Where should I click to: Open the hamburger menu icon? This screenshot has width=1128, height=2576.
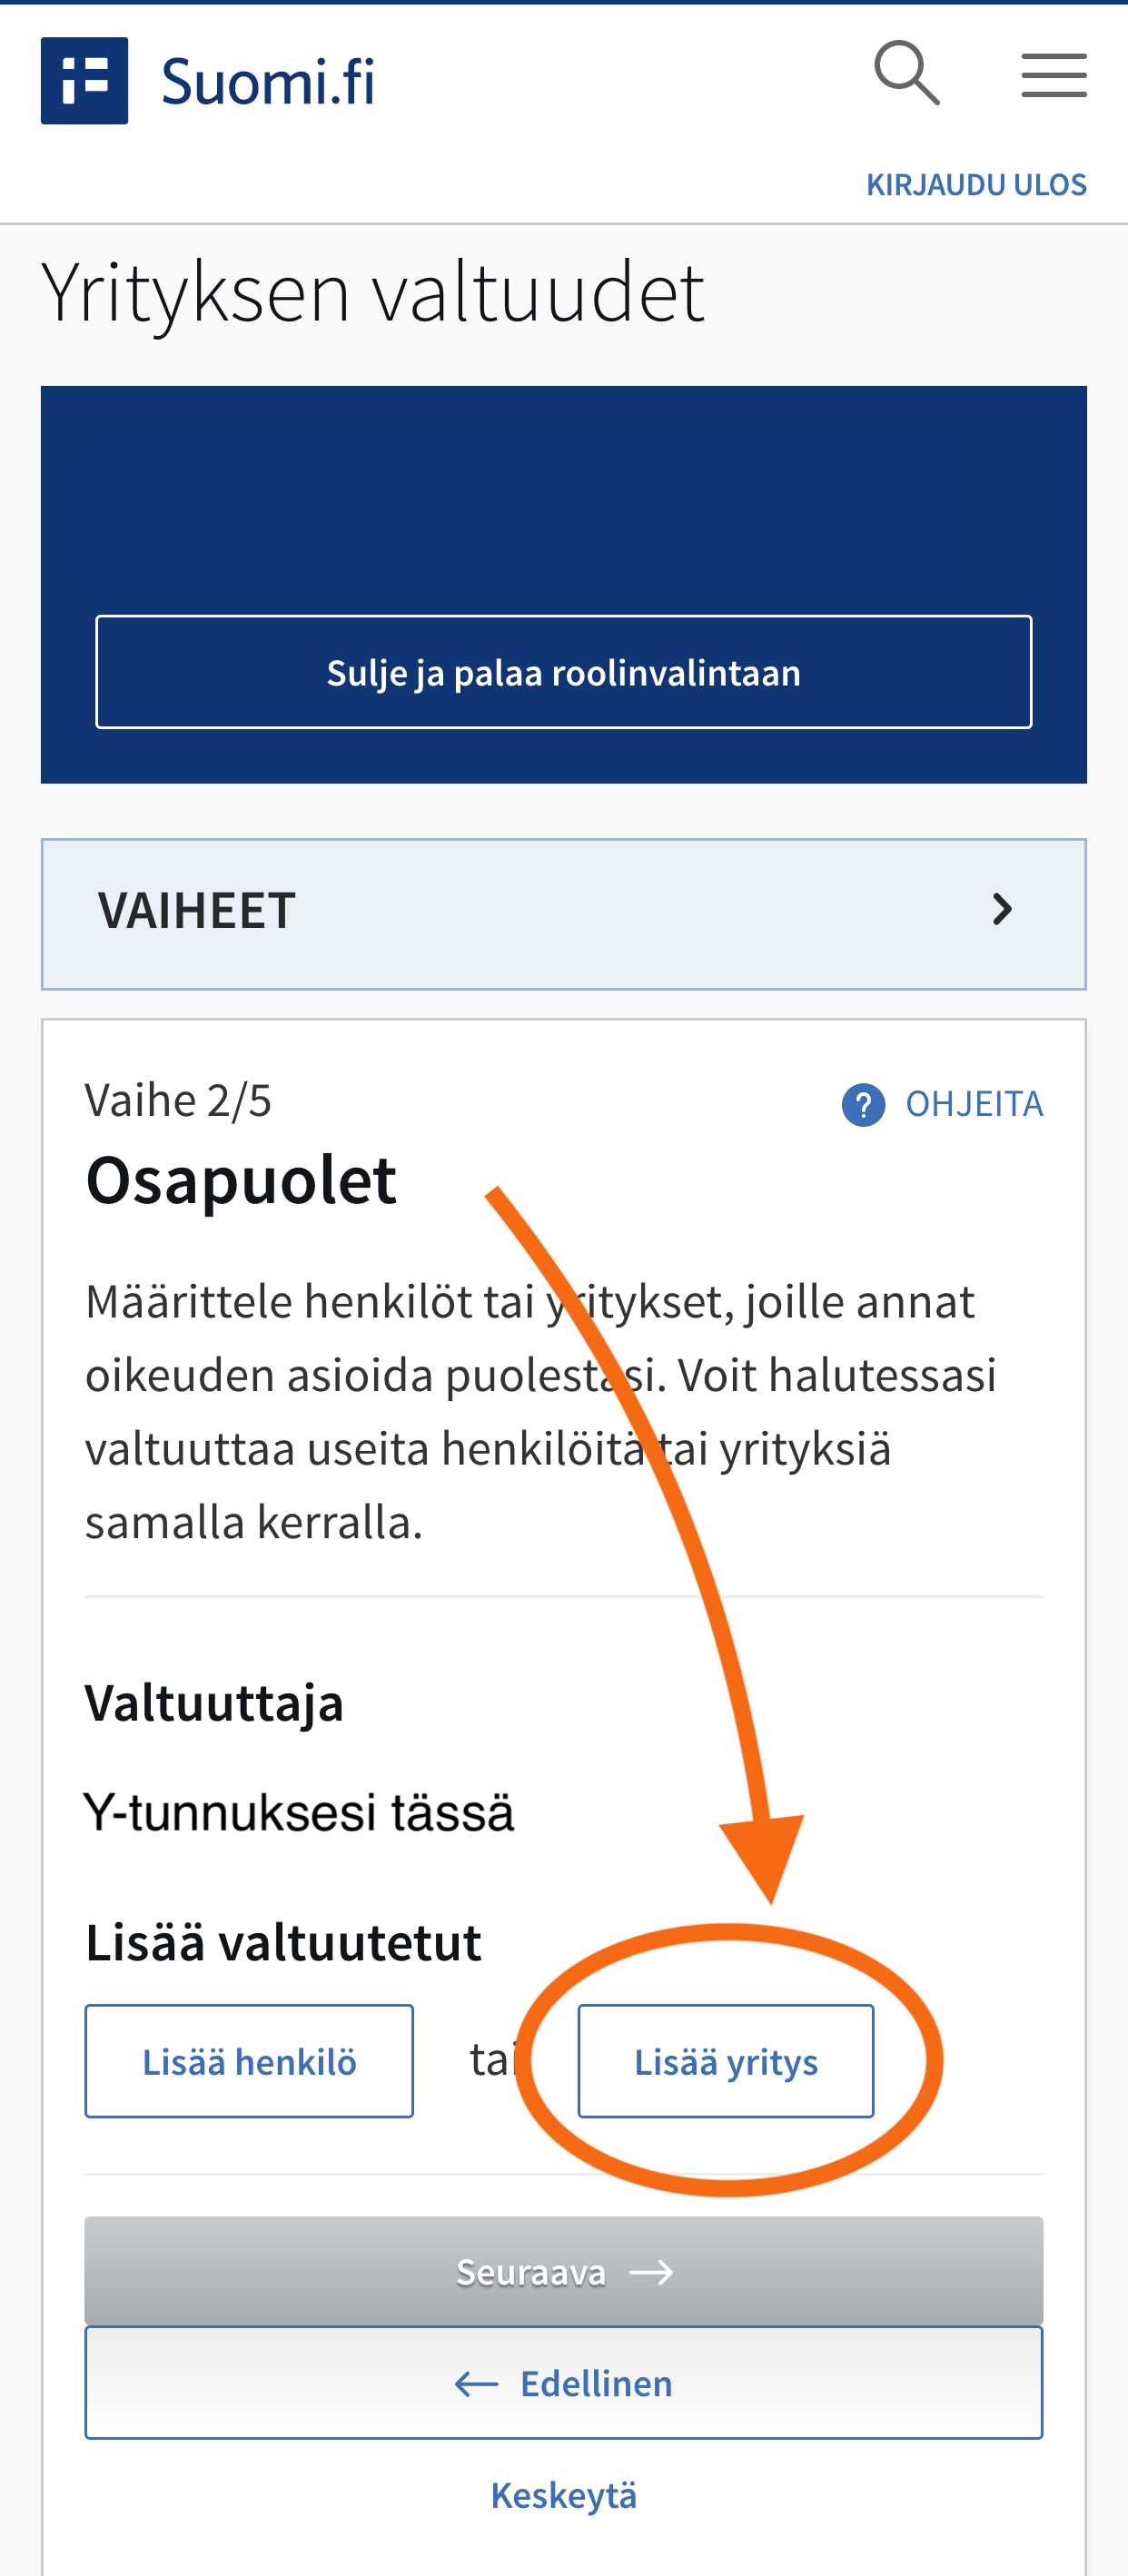[x=1054, y=76]
